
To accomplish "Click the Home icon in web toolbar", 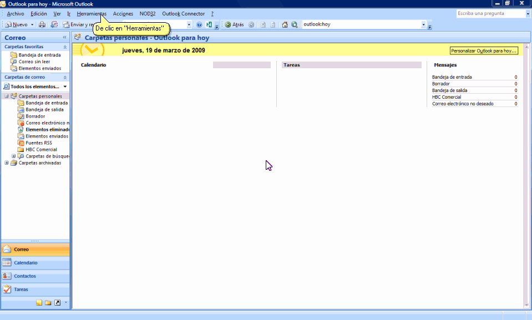I will tap(285, 24).
